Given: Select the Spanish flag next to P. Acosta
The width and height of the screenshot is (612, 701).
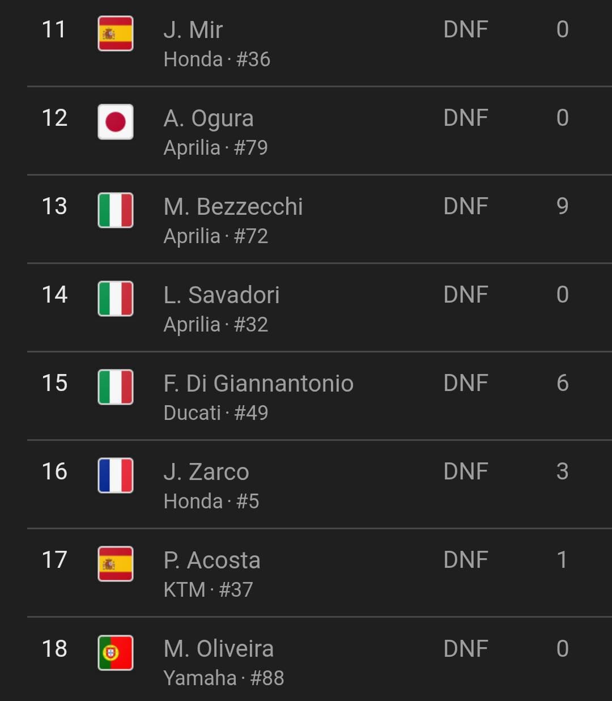Looking at the screenshot, I should pyautogui.click(x=116, y=564).
